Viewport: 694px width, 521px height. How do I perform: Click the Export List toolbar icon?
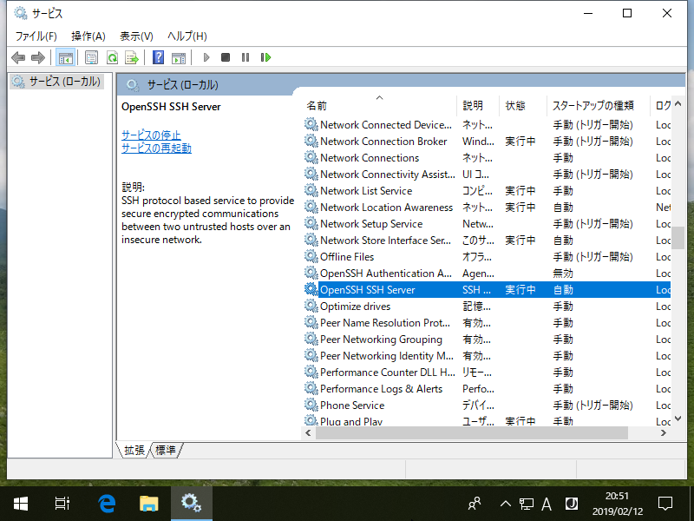pyautogui.click(x=132, y=57)
